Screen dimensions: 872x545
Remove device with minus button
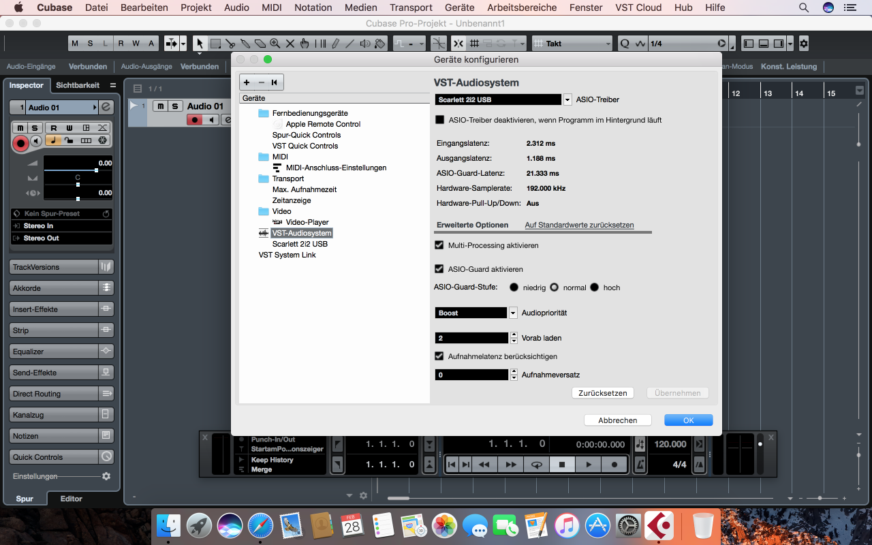(261, 82)
